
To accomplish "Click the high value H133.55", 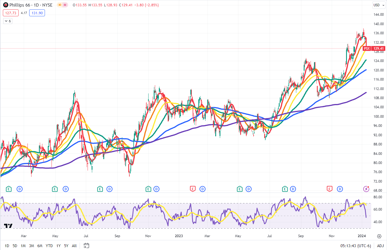I will pyautogui.click(x=96, y=5).
